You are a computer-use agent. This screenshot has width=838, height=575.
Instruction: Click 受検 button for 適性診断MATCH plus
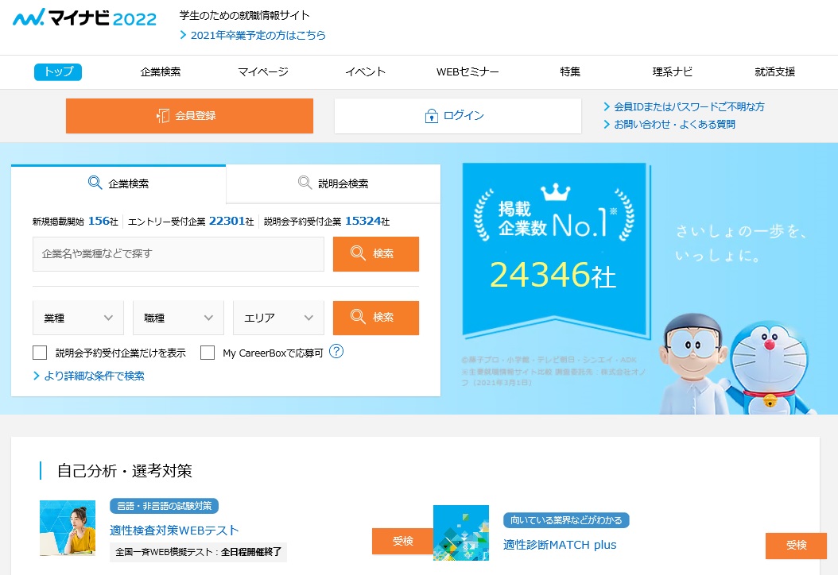[x=796, y=546]
